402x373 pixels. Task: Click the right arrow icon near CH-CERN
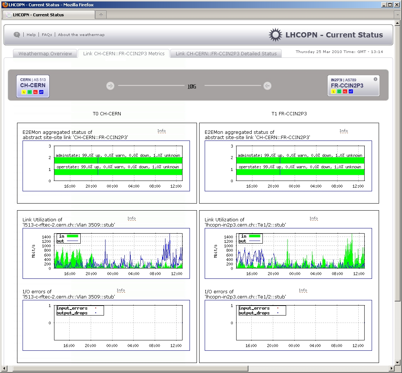(110, 86)
